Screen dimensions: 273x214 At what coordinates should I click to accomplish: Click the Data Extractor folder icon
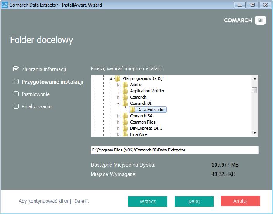tap(133, 110)
